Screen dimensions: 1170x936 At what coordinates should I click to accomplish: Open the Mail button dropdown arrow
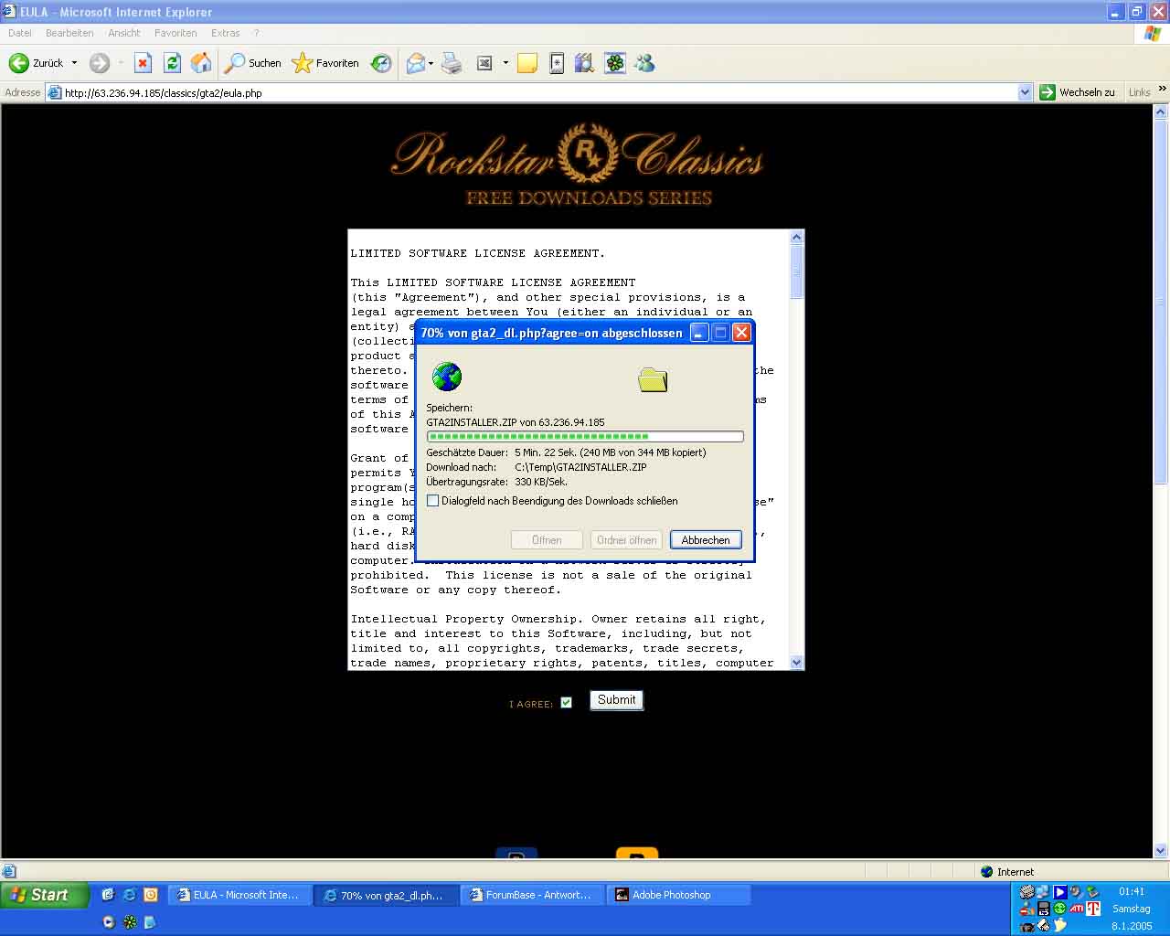[431, 63]
